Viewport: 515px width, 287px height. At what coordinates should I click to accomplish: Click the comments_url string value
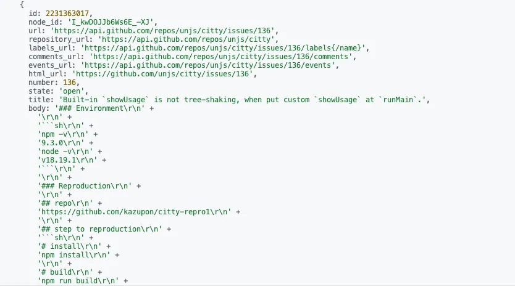[x=220, y=57]
